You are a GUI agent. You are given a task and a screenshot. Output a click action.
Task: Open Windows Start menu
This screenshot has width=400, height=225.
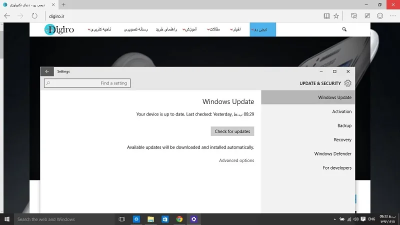7,219
